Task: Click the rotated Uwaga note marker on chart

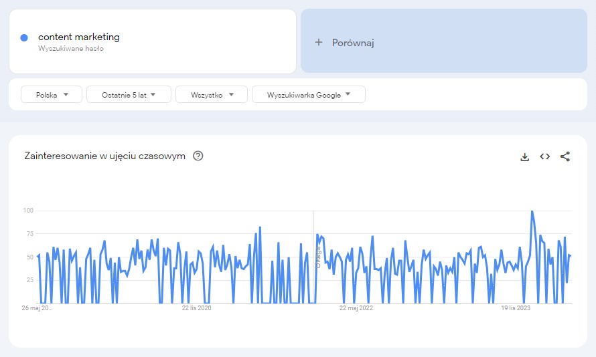Action: point(318,258)
